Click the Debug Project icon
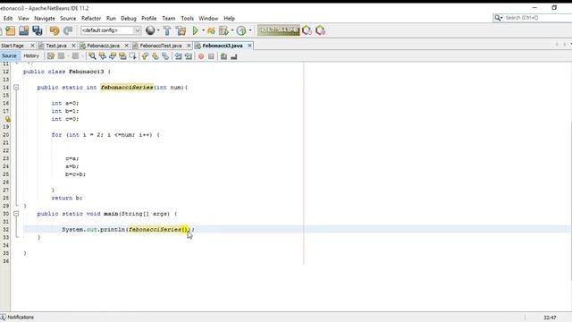The width and height of the screenshot is (572, 322). (211, 30)
